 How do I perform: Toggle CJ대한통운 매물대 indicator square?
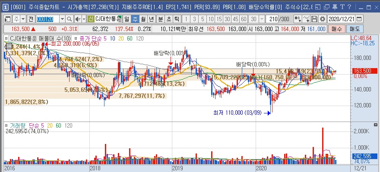click(x=6, y=38)
